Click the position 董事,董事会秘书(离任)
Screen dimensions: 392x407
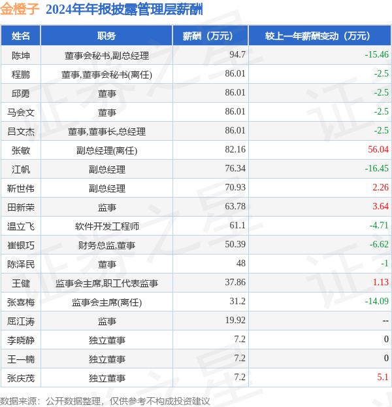106,75
